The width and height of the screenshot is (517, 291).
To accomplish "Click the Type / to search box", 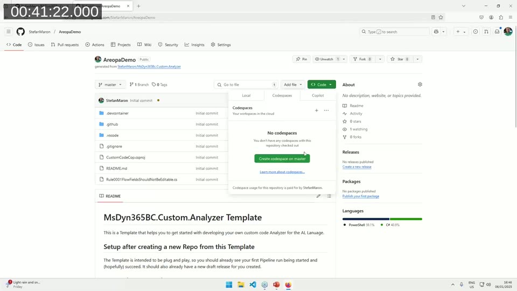I will (x=394, y=32).
